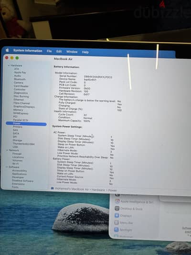
Task: Click Hardware in the path bar
Action: pos(98,190)
